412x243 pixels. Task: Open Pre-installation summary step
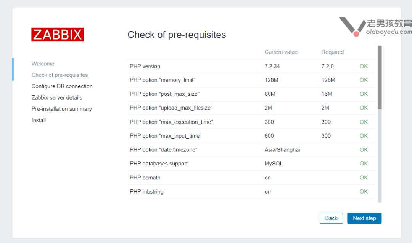61,109
